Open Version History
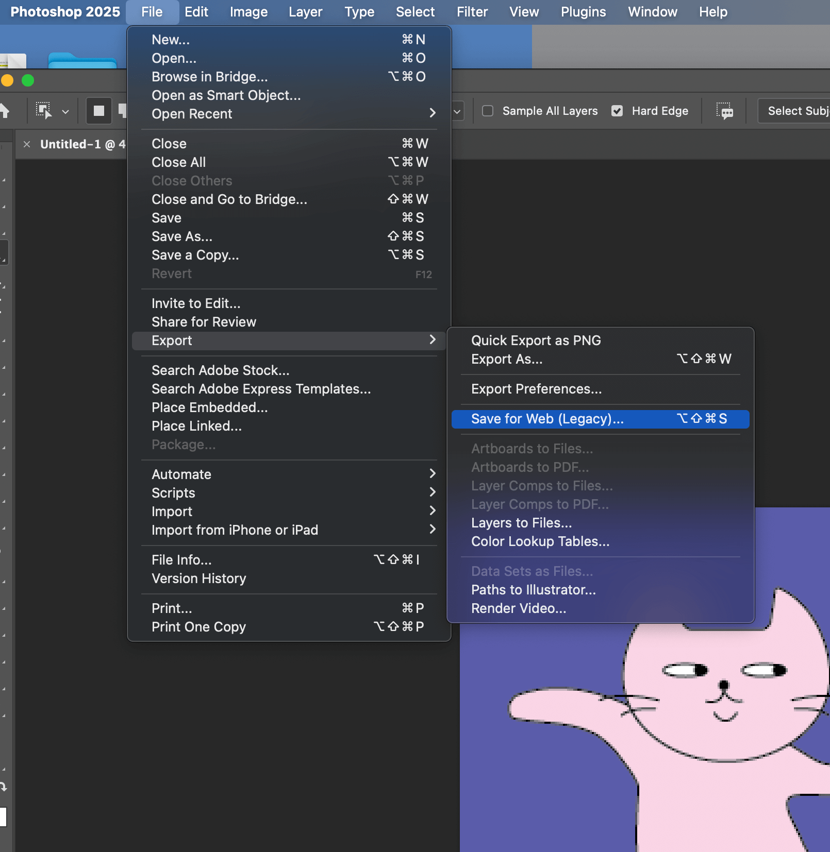 [x=289, y=578]
